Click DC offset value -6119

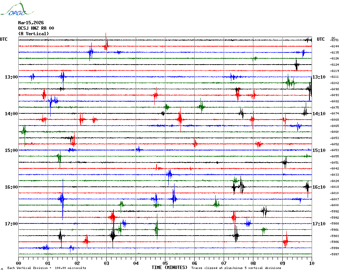coord(334,71)
